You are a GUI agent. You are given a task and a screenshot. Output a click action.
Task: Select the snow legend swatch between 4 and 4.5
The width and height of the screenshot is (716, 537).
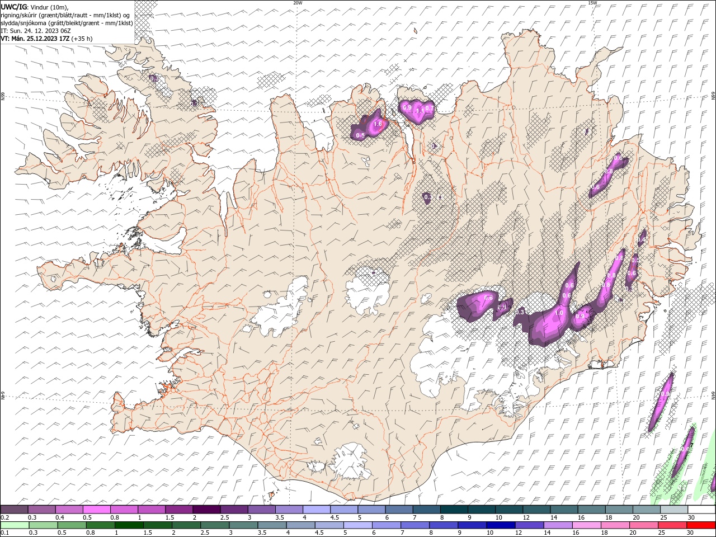(317, 509)
